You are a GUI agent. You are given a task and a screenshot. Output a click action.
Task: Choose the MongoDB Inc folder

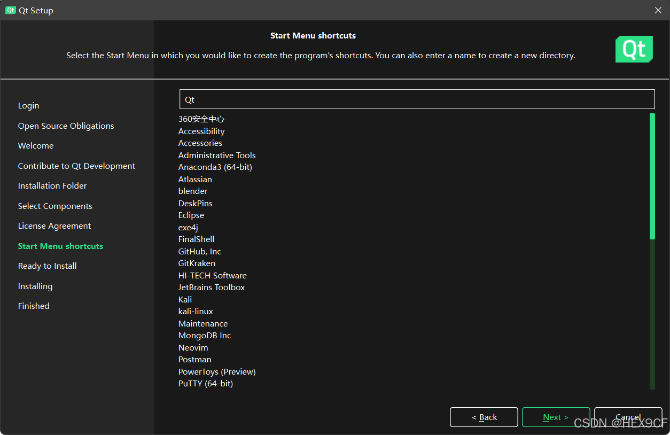point(205,336)
